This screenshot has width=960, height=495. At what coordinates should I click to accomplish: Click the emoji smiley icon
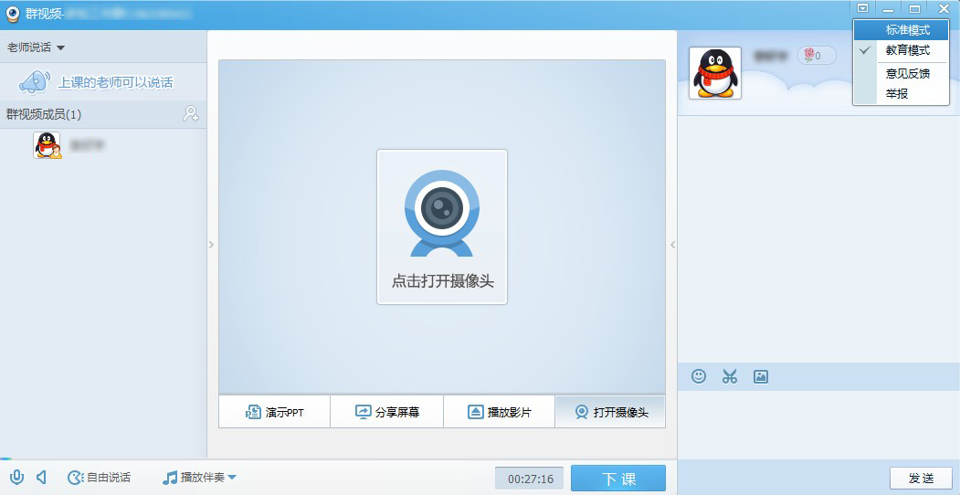[x=699, y=376]
